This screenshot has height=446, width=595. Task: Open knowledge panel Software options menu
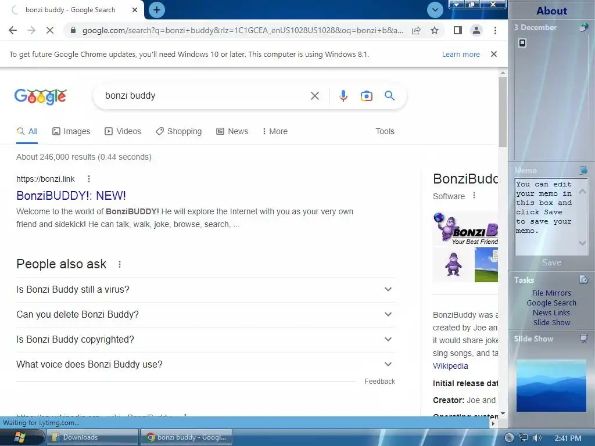(474, 196)
